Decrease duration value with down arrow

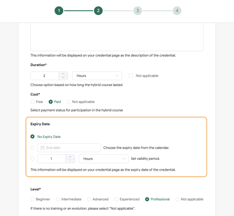coord(63,78)
